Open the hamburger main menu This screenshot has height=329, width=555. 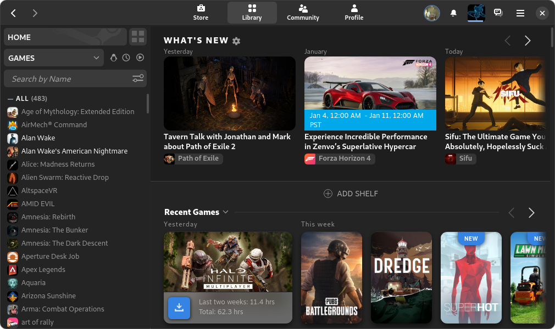pyautogui.click(x=520, y=13)
